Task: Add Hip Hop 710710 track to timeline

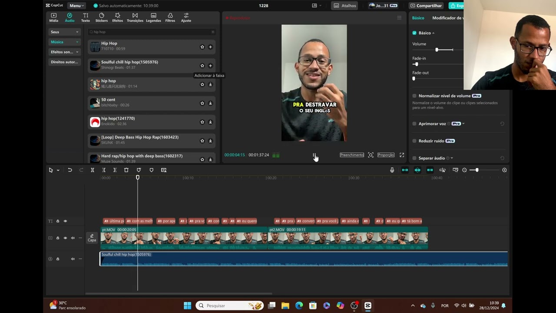Action: tap(210, 47)
